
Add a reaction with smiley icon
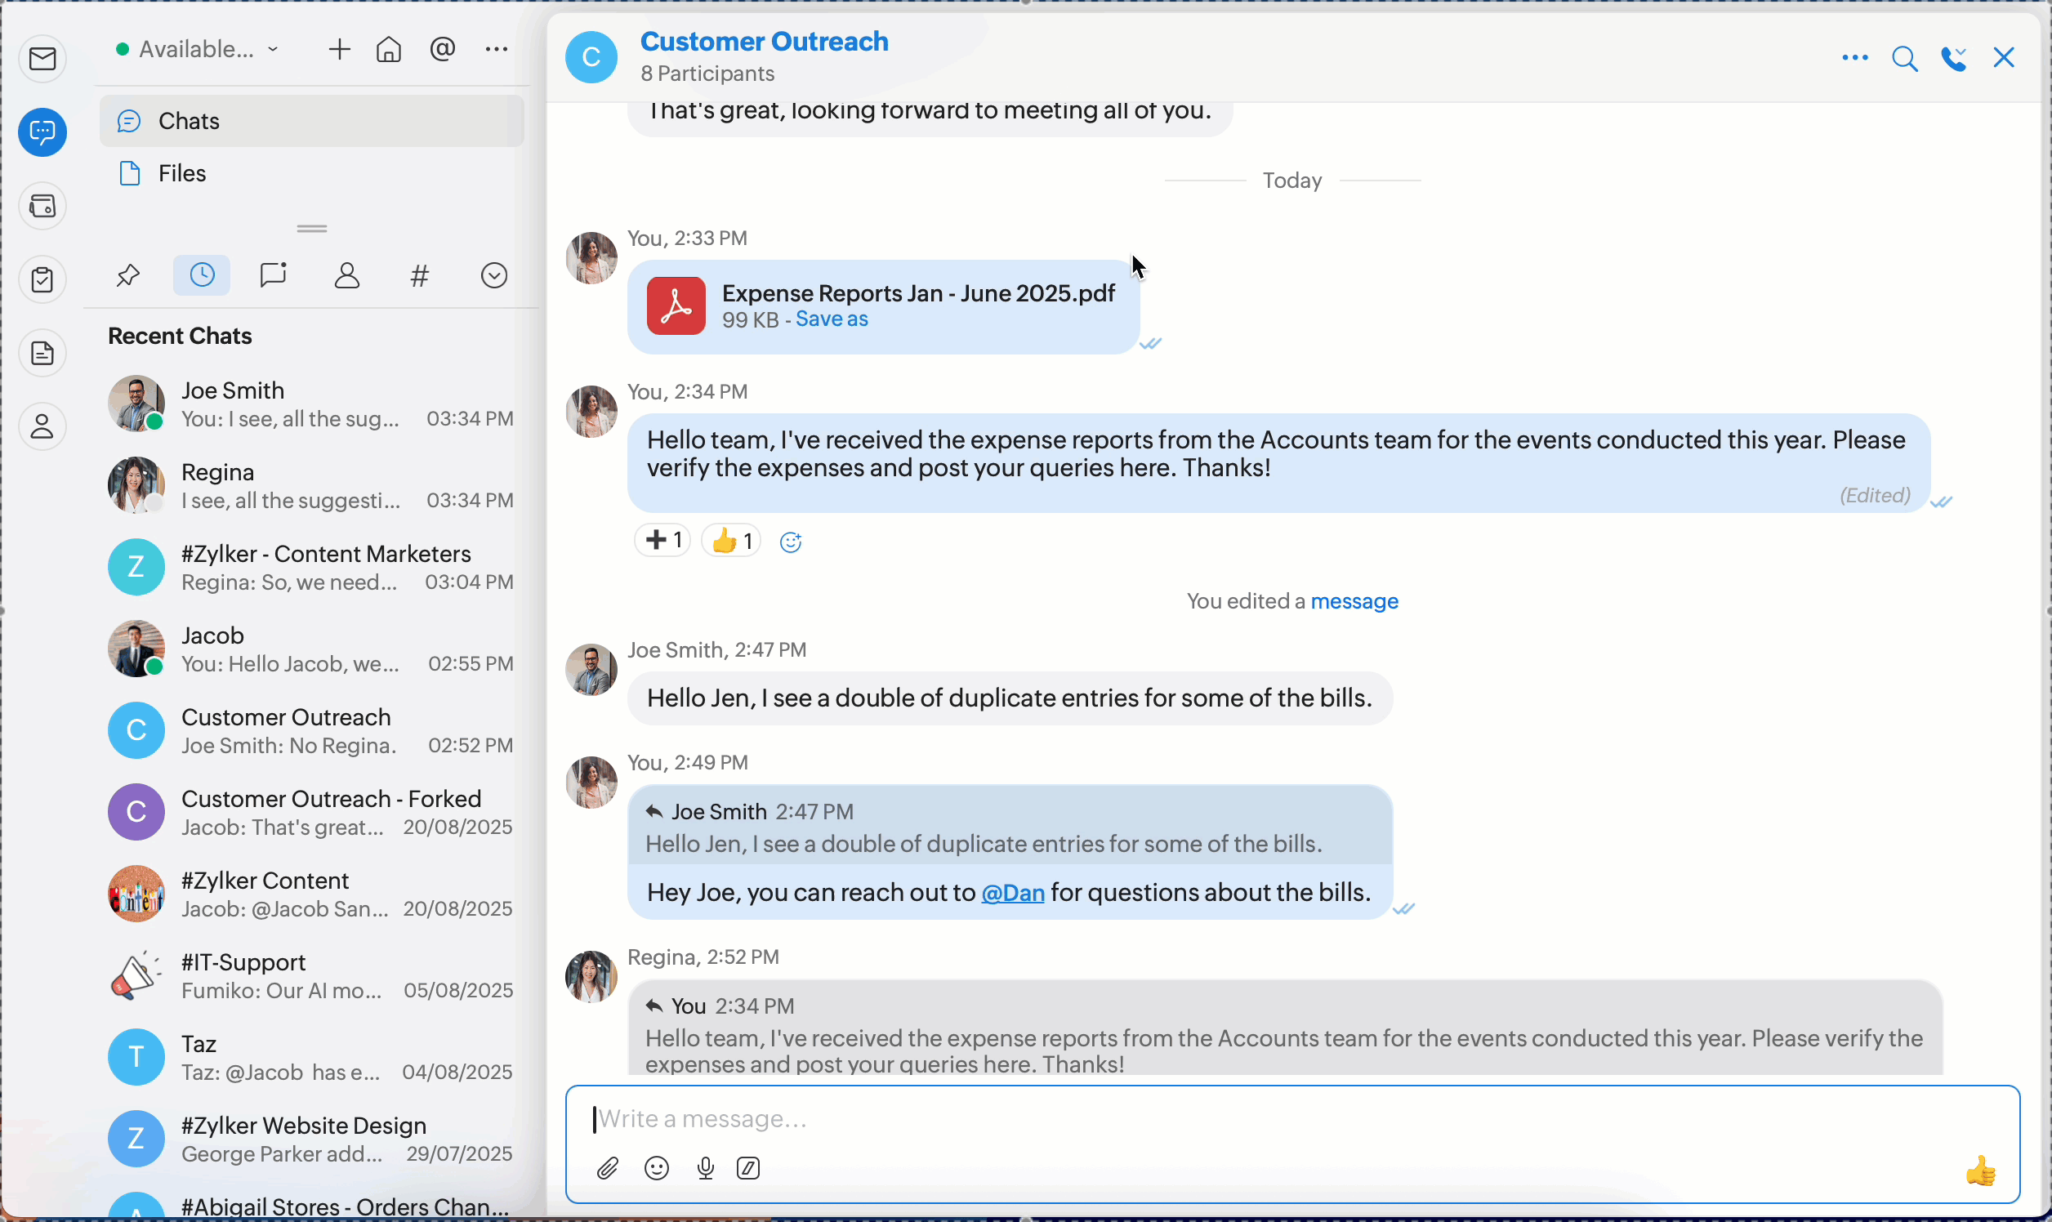click(x=791, y=542)
